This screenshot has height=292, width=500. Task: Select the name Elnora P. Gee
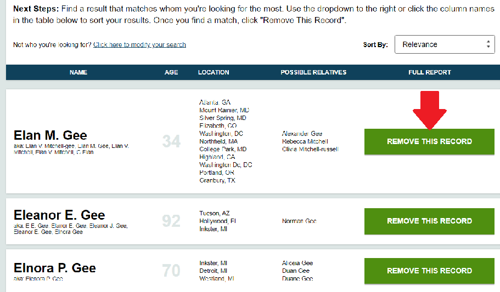pyautogui.click(x=55, y=268)
